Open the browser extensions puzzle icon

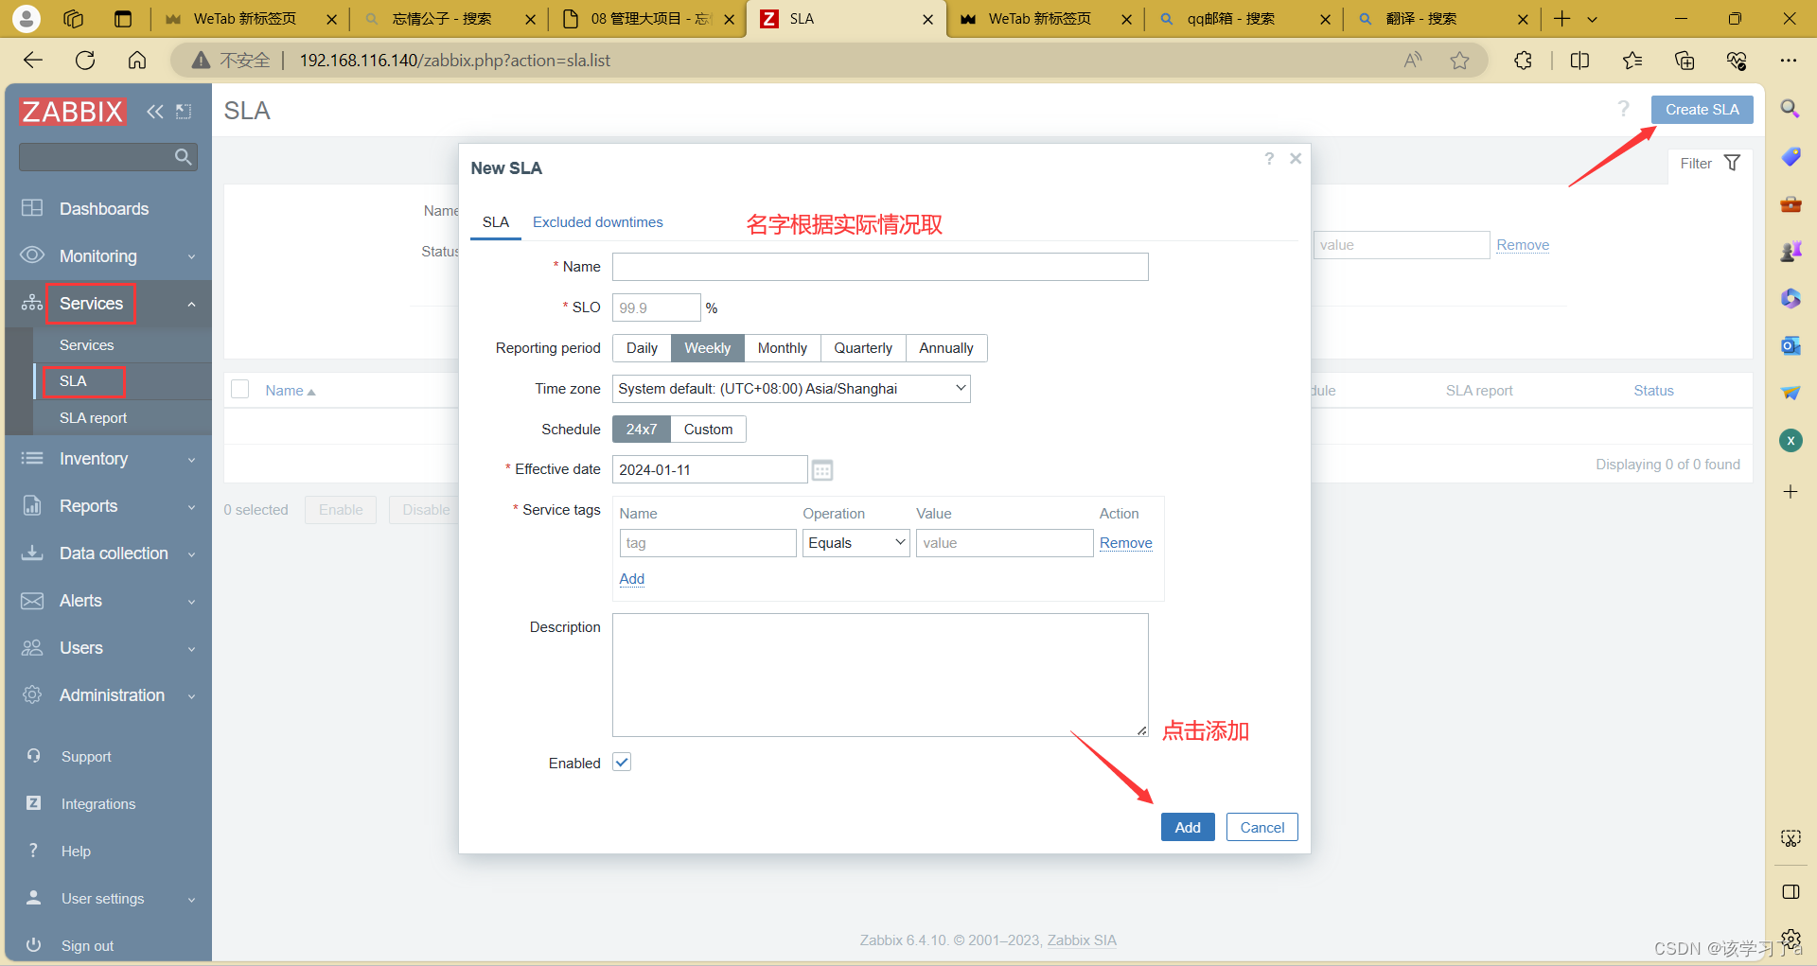pyautogui.click(x=1523, y=61)
